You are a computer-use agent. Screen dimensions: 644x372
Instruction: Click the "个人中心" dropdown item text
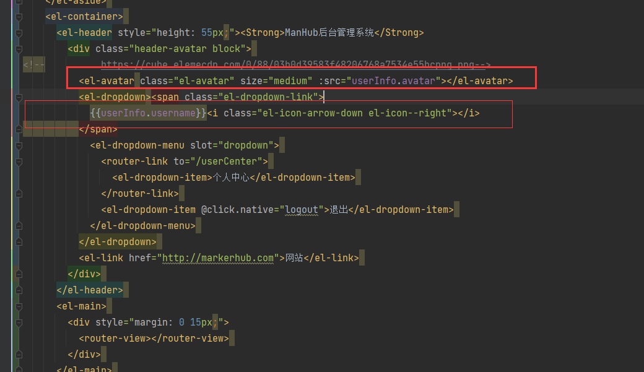[x=231, y=178]
